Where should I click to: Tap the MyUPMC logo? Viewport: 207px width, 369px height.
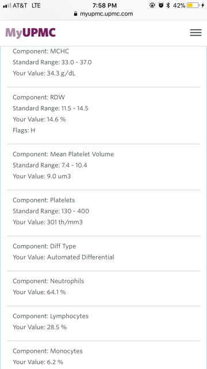tap(30, 33)
